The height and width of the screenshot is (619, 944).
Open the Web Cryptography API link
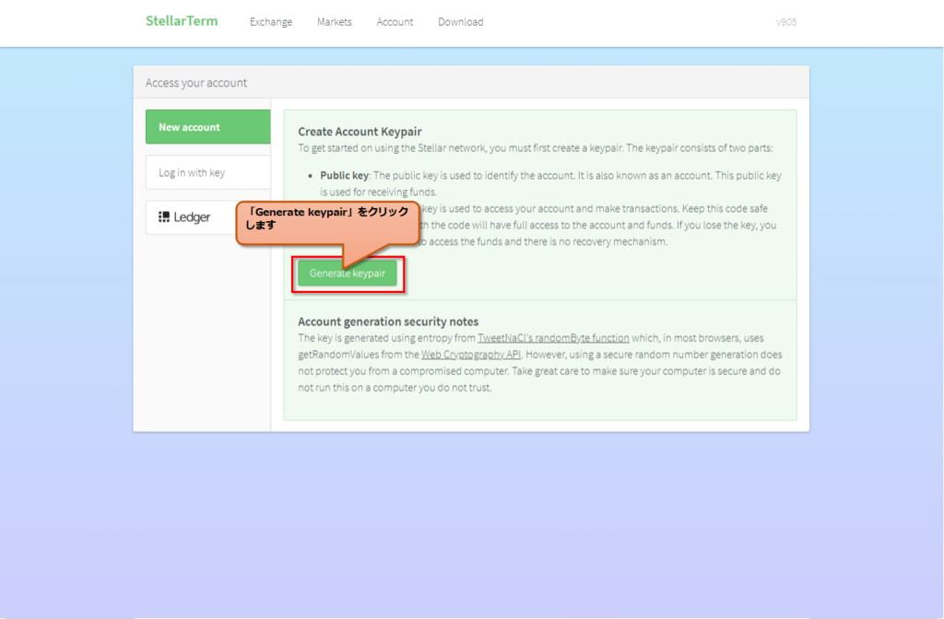471,355
